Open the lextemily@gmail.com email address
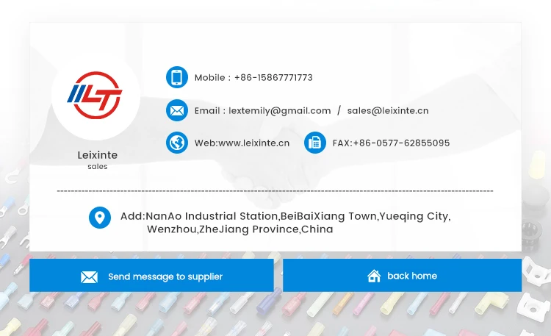Viewport: 551px width, 336px height. tap(280, 111)
